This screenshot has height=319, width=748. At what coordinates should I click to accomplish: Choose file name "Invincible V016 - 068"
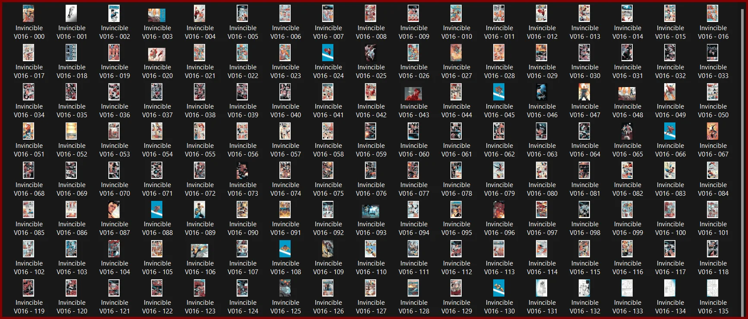click(x=29, y=189)
